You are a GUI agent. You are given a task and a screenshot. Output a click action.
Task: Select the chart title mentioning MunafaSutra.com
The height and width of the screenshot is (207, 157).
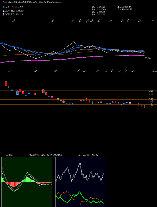tap(33, 2)
